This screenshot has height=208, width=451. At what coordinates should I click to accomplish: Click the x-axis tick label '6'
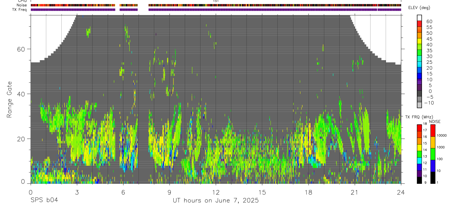point(123,192)
